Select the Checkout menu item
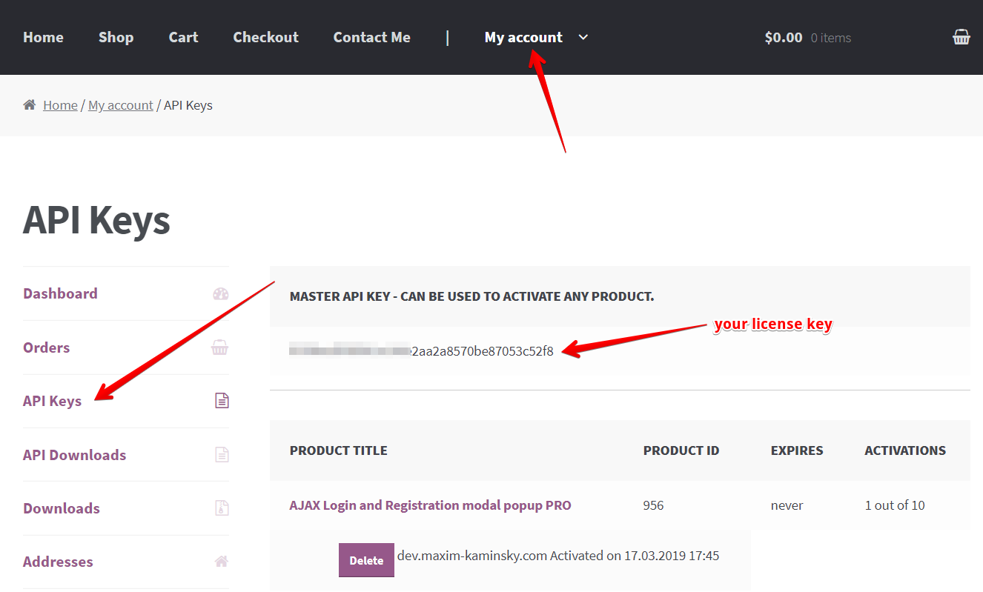The height and width of the screenshot is (592, 983). (265, 37)
